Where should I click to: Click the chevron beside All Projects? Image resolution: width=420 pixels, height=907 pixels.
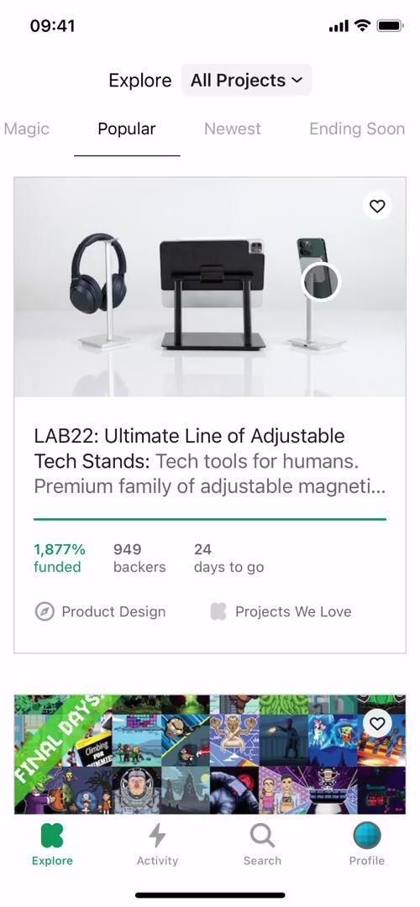(x=297, y=81)
